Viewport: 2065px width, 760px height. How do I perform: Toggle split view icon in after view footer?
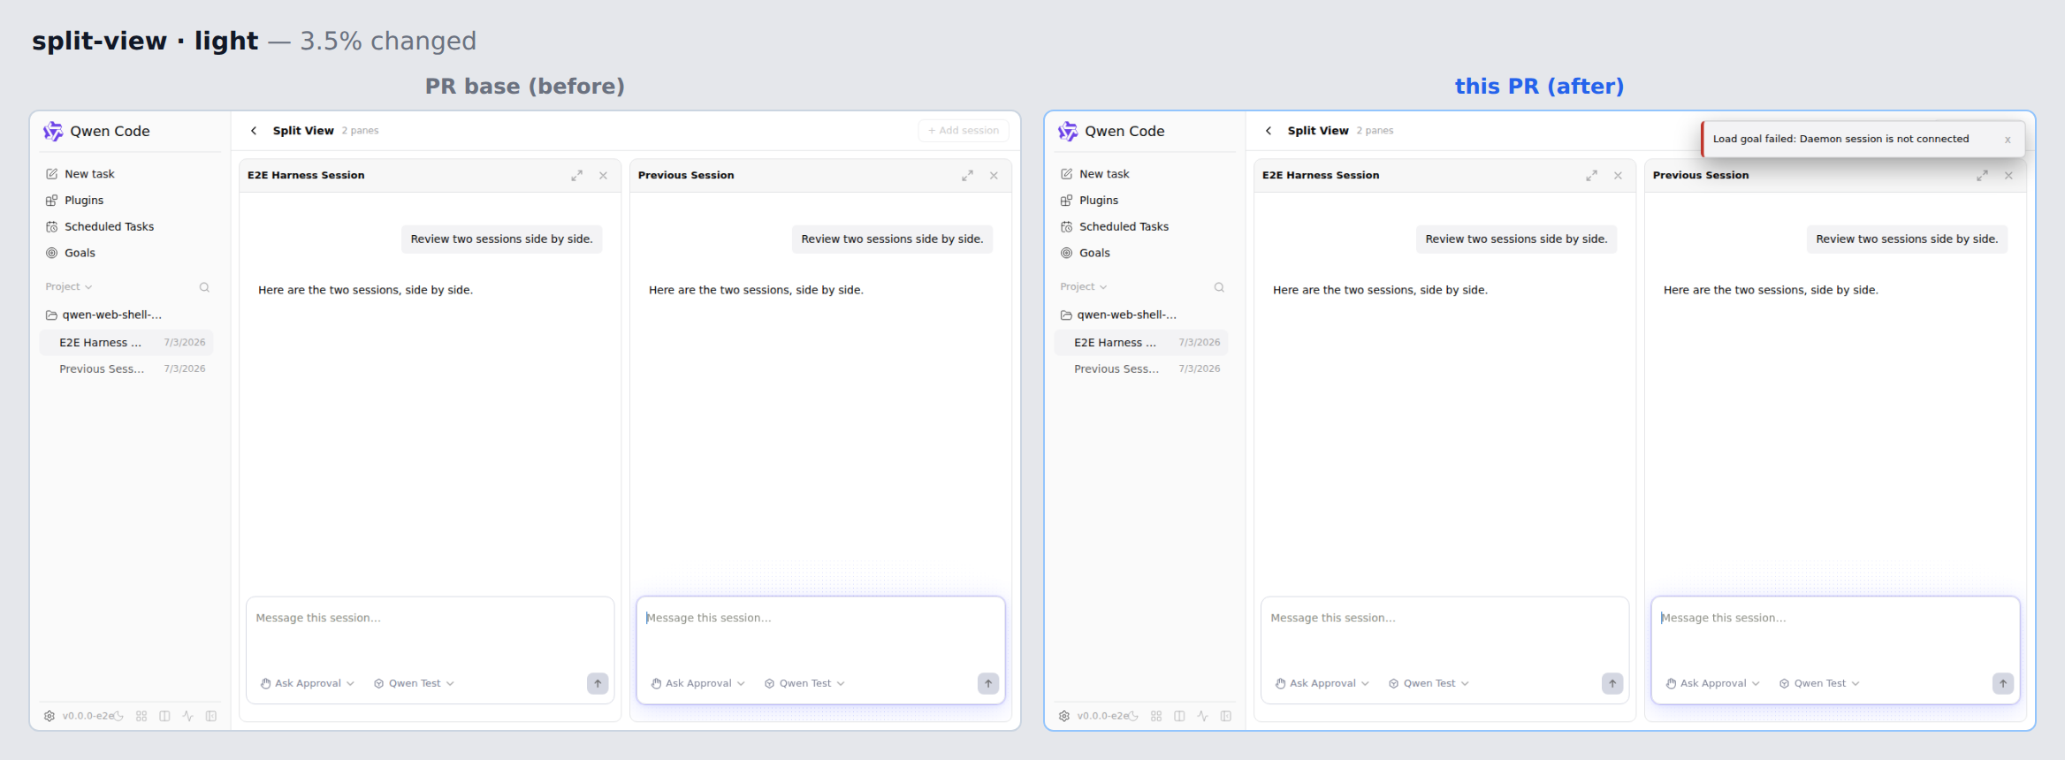pos(1179,716)
